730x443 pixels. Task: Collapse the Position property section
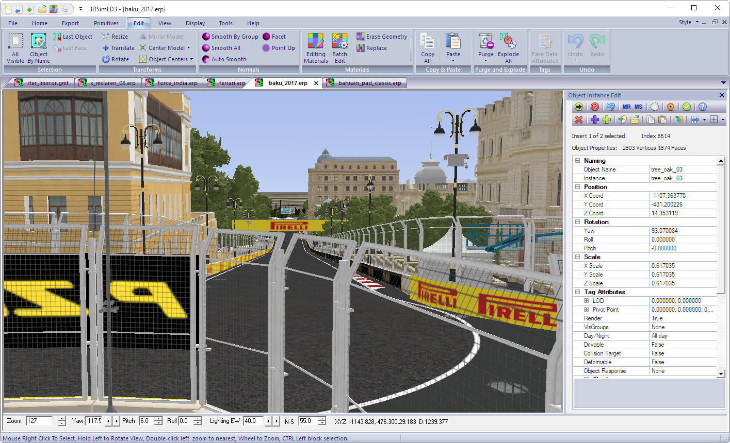(x=578, y=187)
